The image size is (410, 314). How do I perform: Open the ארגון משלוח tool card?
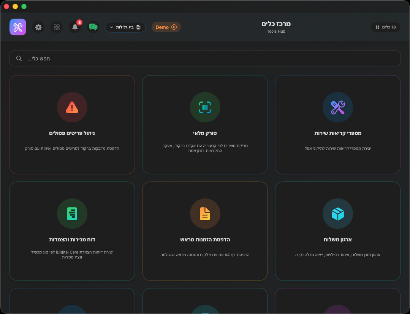pos(337,231)
